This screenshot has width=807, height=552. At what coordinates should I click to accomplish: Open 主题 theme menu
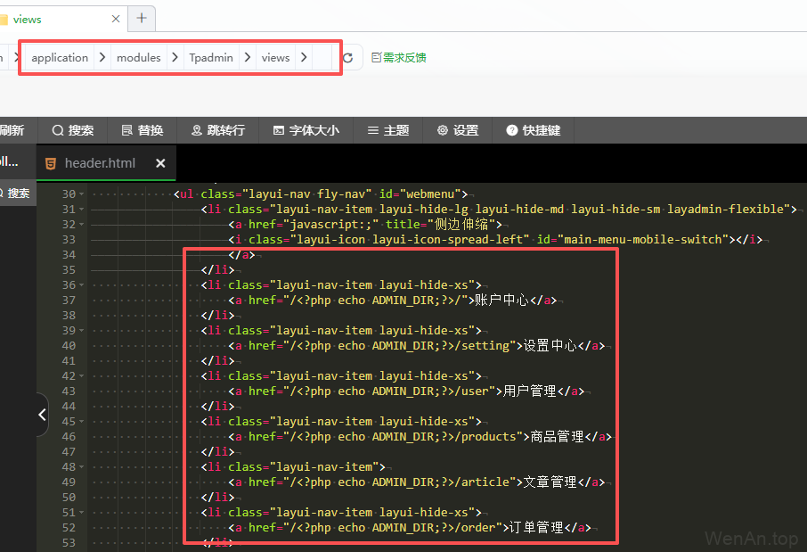coord(387,130)
